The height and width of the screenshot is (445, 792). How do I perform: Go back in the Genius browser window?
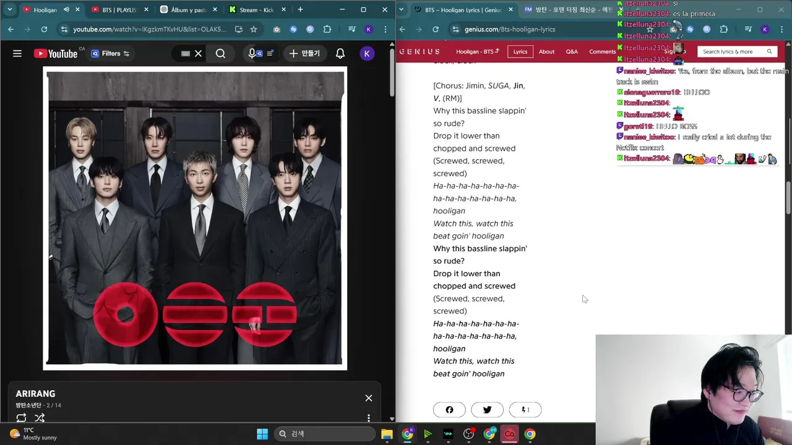pyautogui.click(x=402, y=29)
